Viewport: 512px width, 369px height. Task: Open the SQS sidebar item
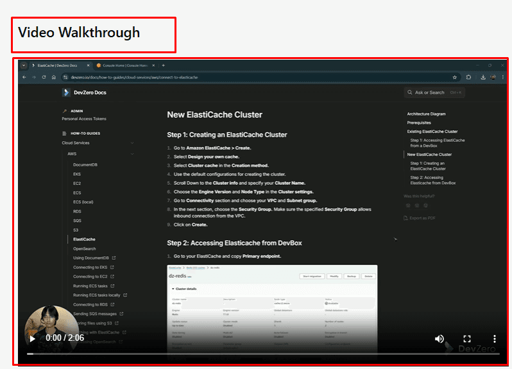pos(77,221)
